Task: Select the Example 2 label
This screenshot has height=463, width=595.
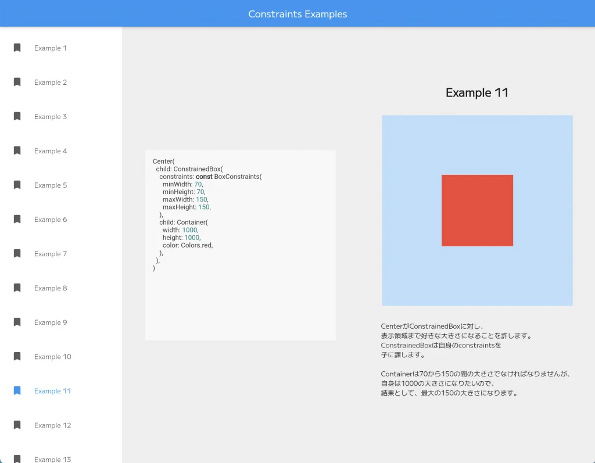Action: pyautogui.click(x=51, y=82)
